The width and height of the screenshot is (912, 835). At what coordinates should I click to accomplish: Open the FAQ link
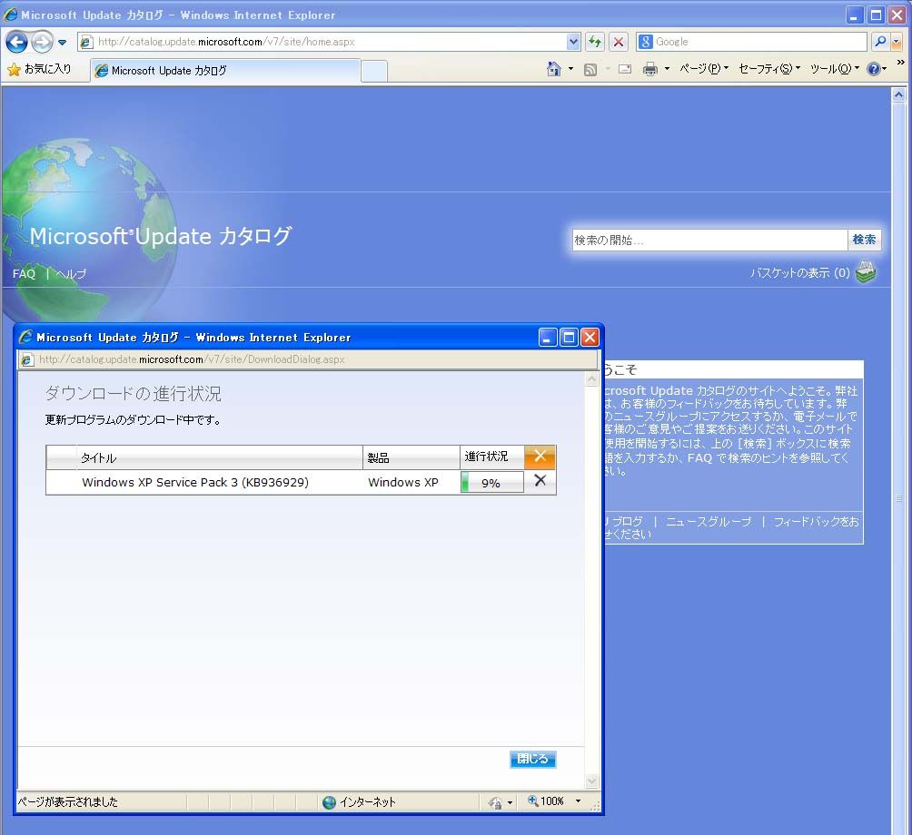tap(24, 274)
